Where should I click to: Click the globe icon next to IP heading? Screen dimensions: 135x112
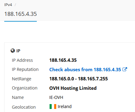(13, 51)
